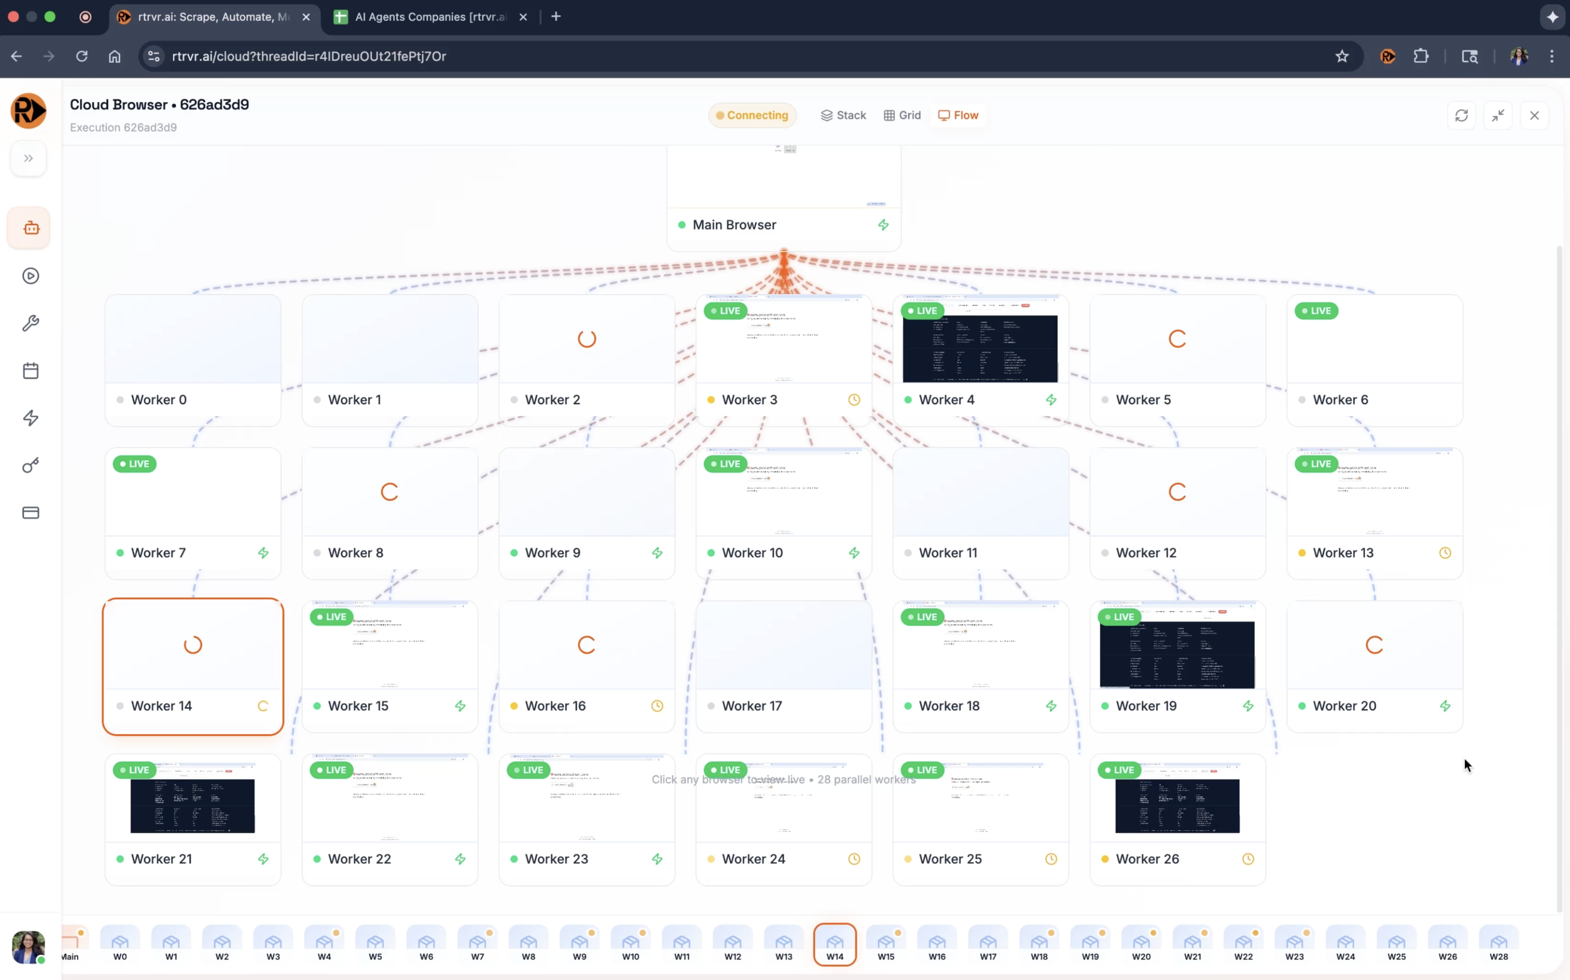The image size is (1570, 980).
Task: Refresh the cloud browser view
Action: click(x=1462, y=114)
